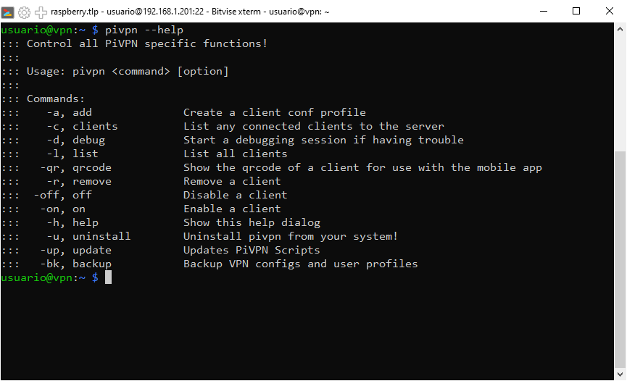Screen dimensions: 627x381
Task: Click the scrollbar down arrow
Action: pos(620,374)
